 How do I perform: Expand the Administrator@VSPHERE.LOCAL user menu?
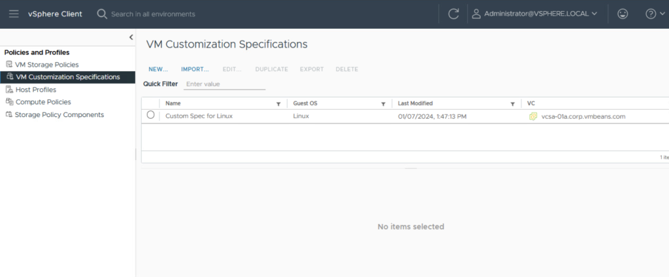(x=534, y=14)
